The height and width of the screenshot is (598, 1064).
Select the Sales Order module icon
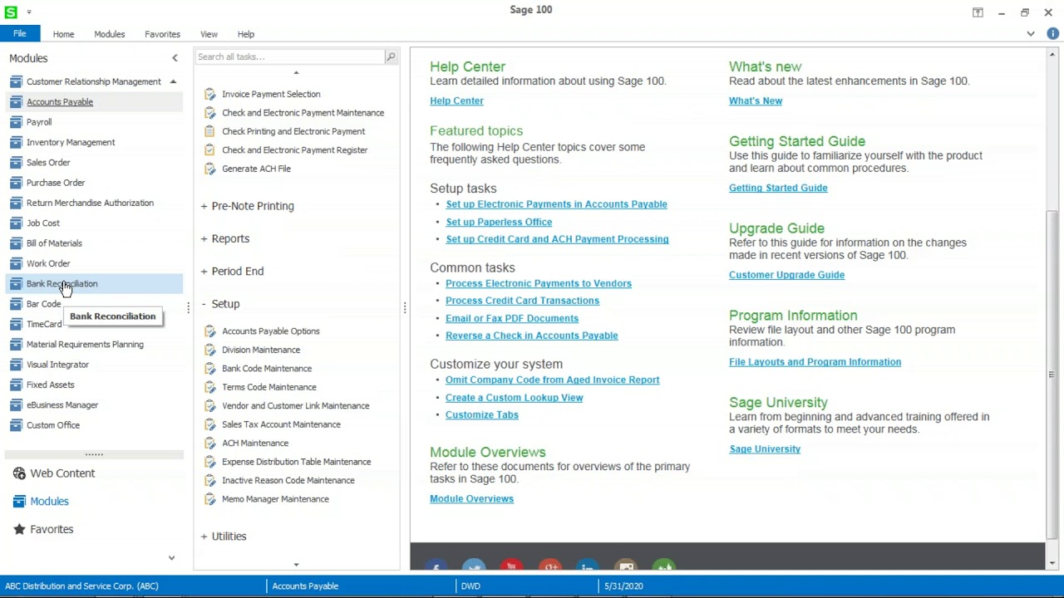16,163
